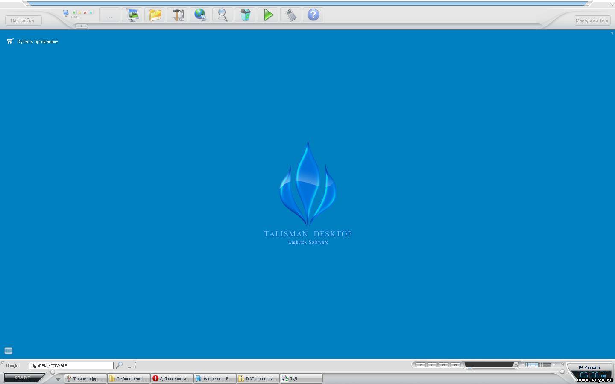Click the magnifying glass search icon
The width and height of the screenshot is (615, 384).
[223, 15]
